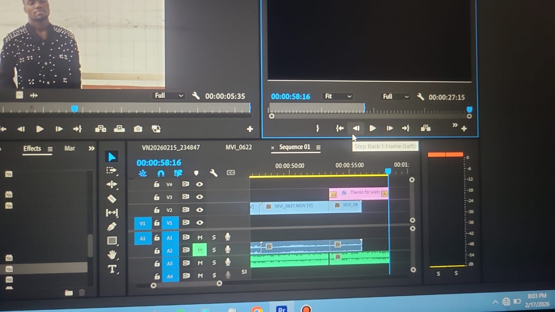Switch to the MVI_0622 tab
The width and height of the screenshot is (555, 312).
point(238,147)
